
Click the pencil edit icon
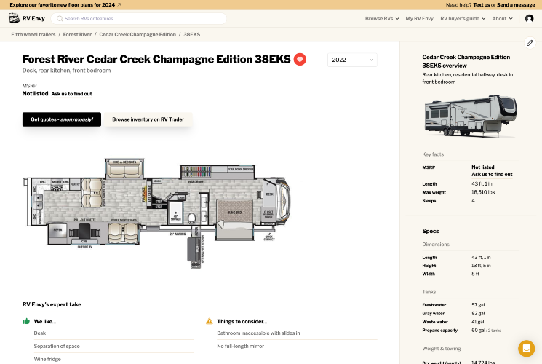530,43
